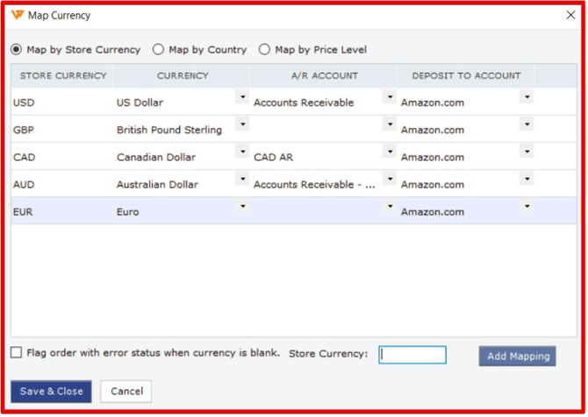Click the Webgility logo icon in title bar
588x417 pixels.
18,15
